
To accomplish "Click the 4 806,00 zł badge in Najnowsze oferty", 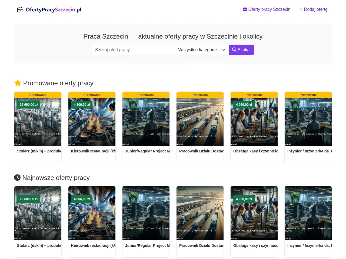I will (82, 199).
